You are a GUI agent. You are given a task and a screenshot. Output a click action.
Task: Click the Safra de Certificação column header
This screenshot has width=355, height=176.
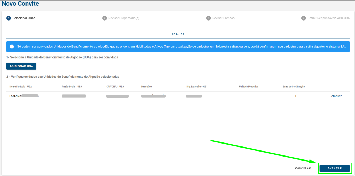click(x=294, y=87)
